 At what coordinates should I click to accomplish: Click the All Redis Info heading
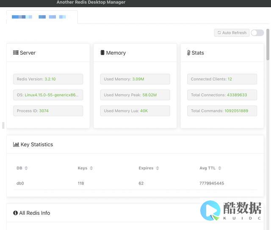tap(35, 213)
